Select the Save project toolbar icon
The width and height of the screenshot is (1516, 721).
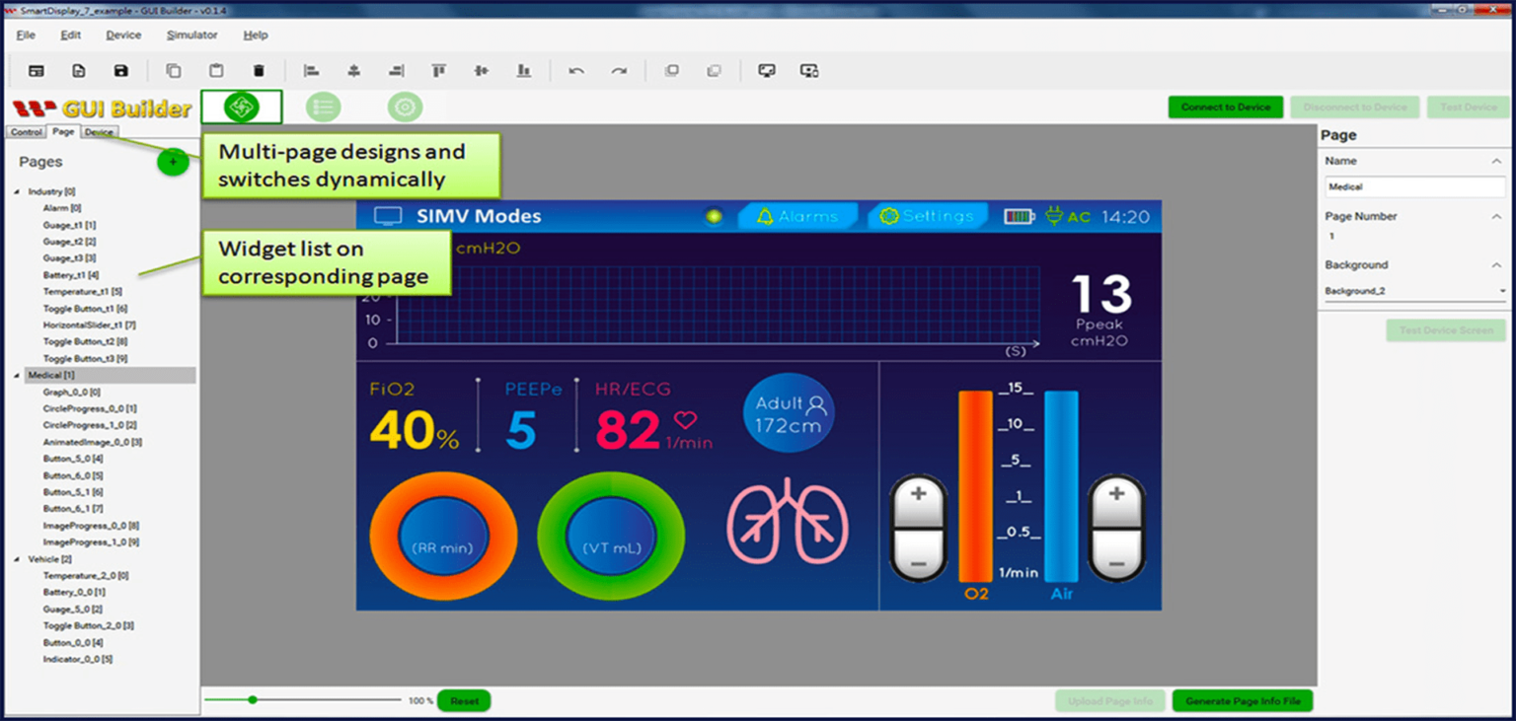[120, 70]
